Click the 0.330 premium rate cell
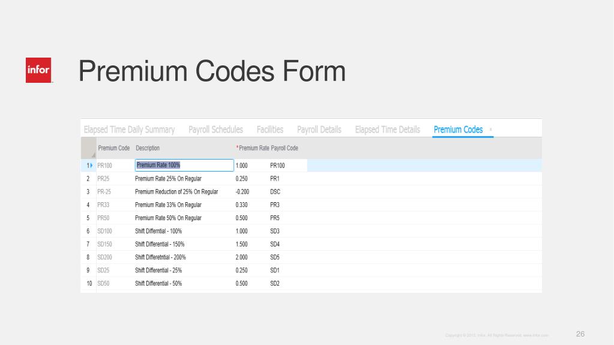Viewport: 614px width, 345px height. coord(242,205)
